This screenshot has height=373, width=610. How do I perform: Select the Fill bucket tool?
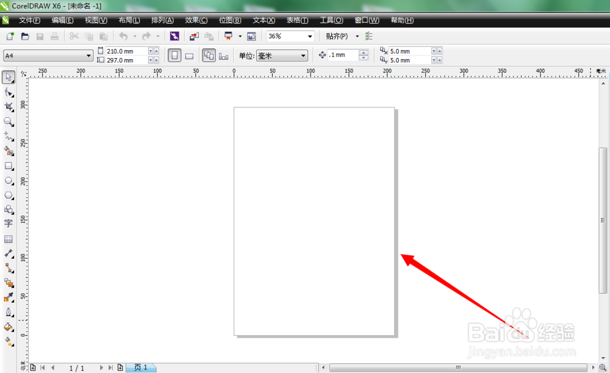[x=9, y=327]
